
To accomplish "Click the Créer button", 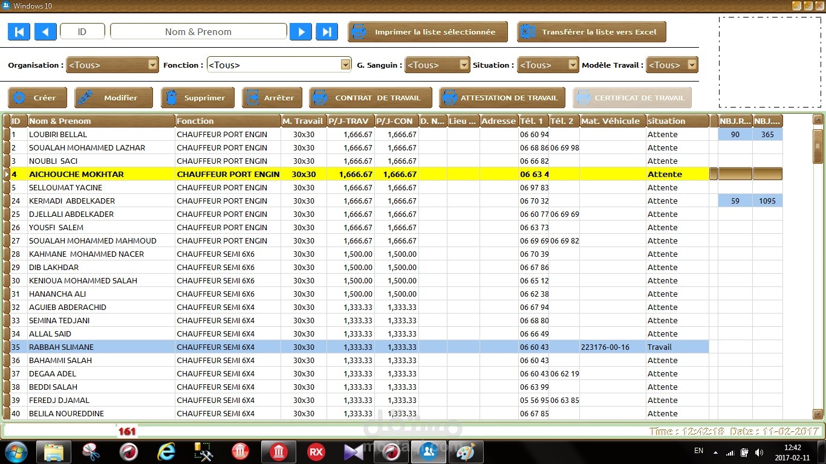I will (38, 97).
